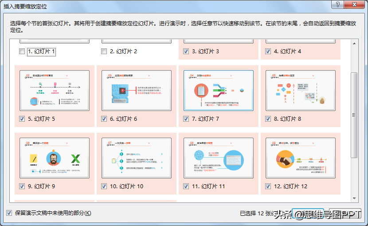The width and height of the screenshot is (368, 226).
Task: Toggle 保留演示文稿中未使用的部分 checkbox
Action: point(9,213)
